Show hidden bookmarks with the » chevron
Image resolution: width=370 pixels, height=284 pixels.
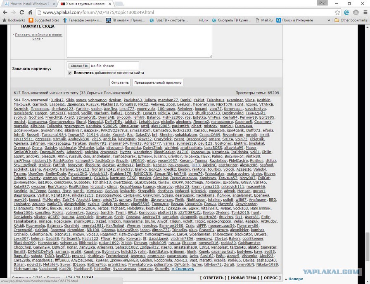[x=329, y=20]
